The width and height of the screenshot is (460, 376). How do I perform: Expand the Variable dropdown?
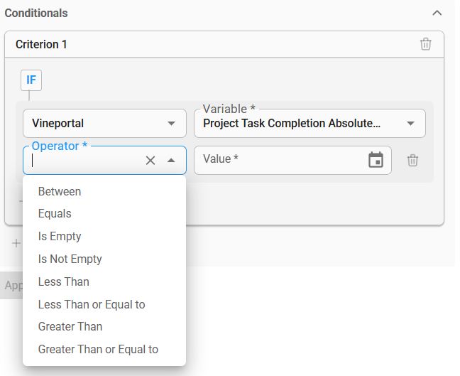click(x=310, y=124)
